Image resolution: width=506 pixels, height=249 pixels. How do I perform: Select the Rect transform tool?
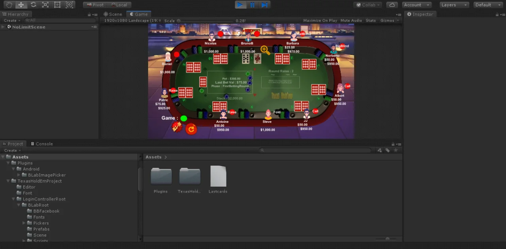[57, 5]
